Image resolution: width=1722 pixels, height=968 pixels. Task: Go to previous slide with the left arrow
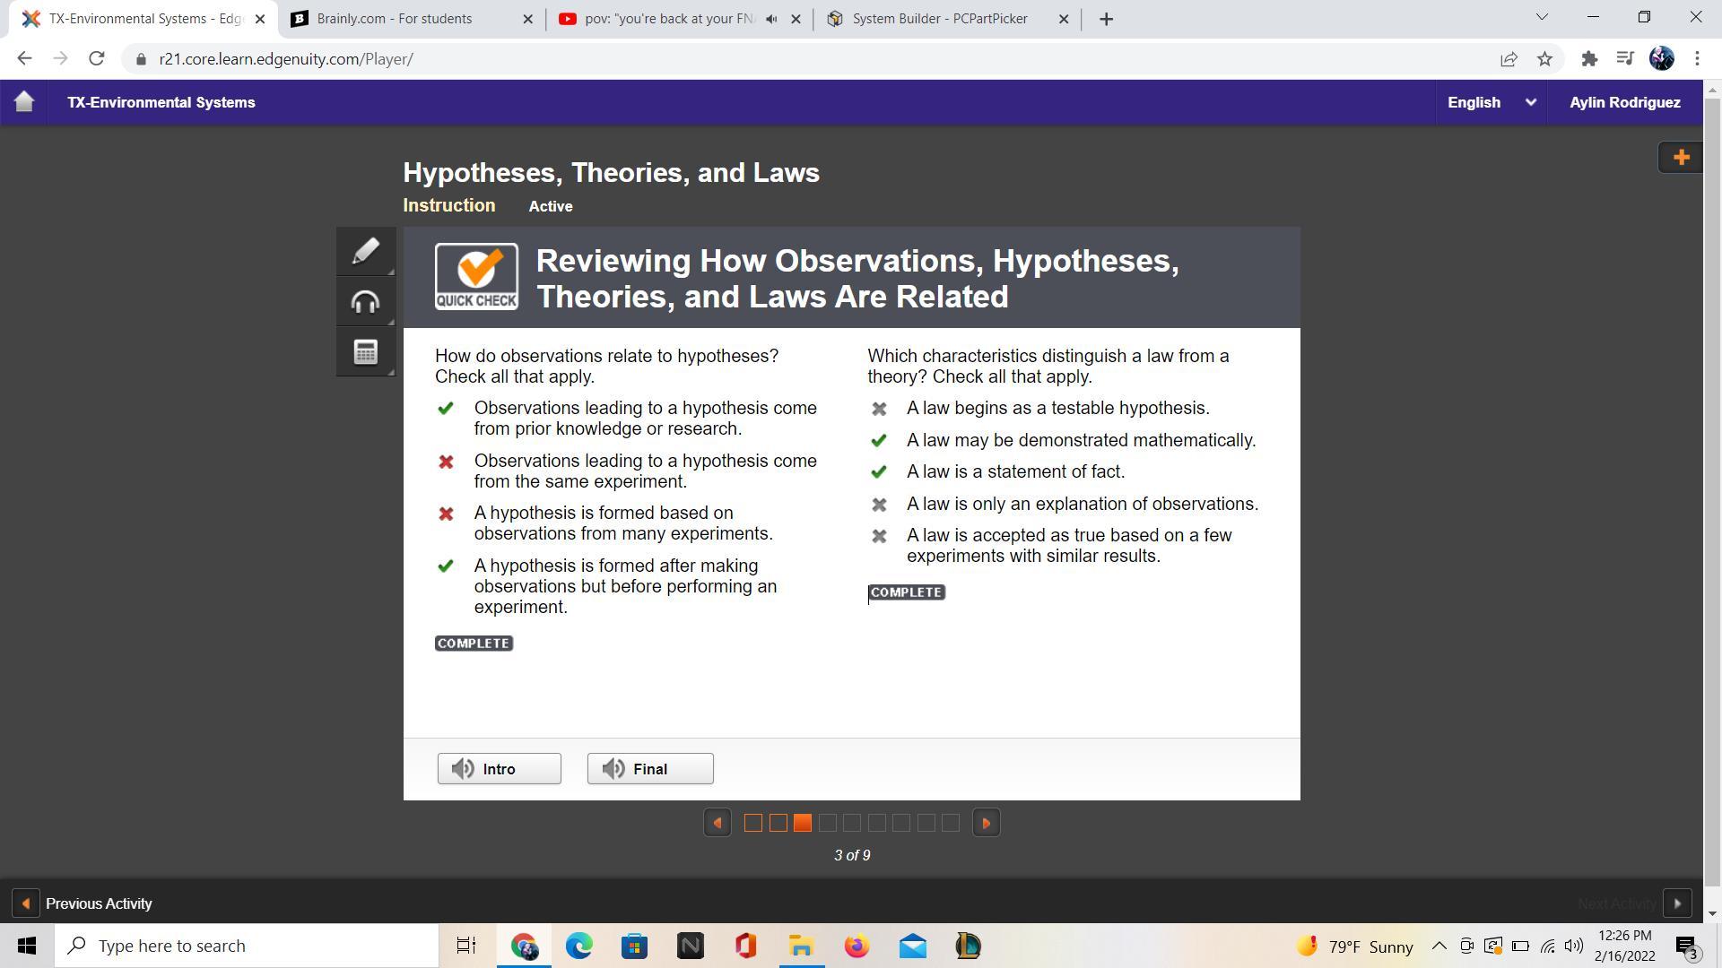click(717, 823)
